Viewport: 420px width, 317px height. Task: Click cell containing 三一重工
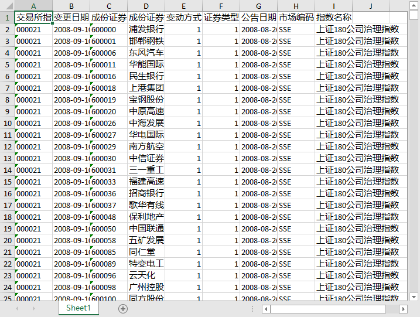click(146, 170)
